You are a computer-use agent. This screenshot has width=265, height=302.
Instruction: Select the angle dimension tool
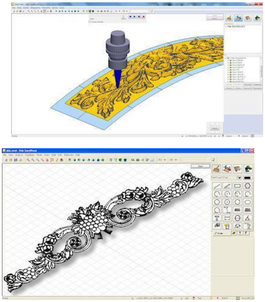[x=247, y=218]
